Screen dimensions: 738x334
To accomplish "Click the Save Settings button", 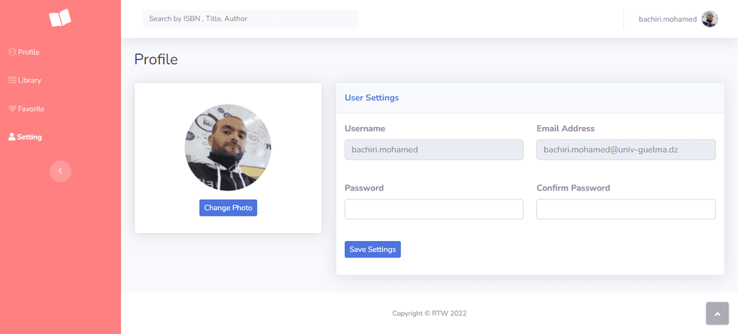I will click(373, 249).
